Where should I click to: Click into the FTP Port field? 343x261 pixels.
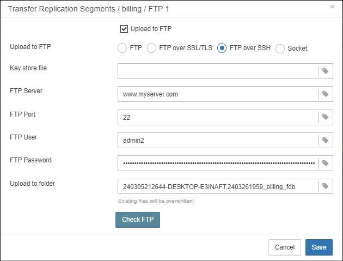pos(217,117)
